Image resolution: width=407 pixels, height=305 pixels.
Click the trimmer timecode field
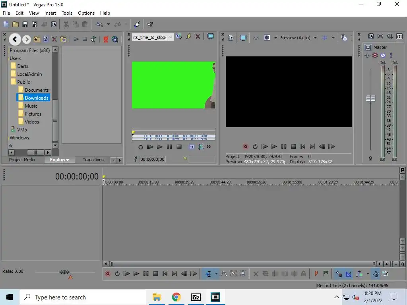[x=152, y=159]
